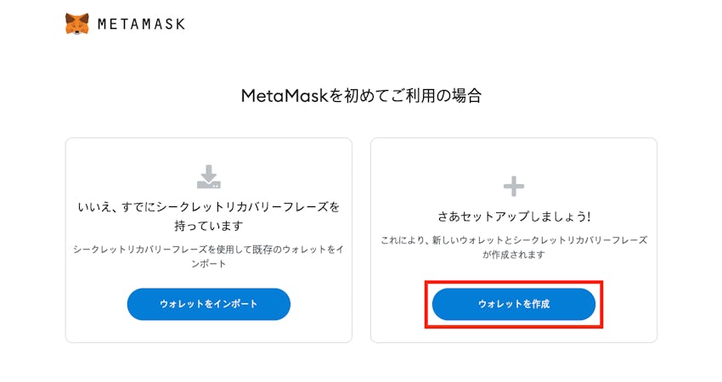The width and height of the screenshot is (722, 382).
Task: Click description line starting シークレットリカバリーフレーズを使用して
Action: (x=209, y=248)
